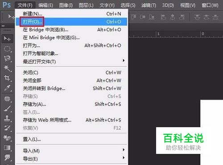Open the 窗口(W) menu

point(210,5)
